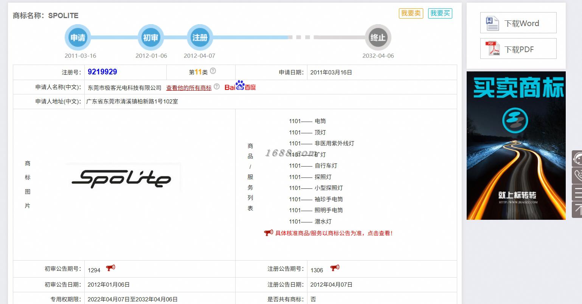The width and height of the screenshot is (582, 304).
Task: Click applicant name 东莞市极客光电科技有限公司
Action: [x=124, y=88]
